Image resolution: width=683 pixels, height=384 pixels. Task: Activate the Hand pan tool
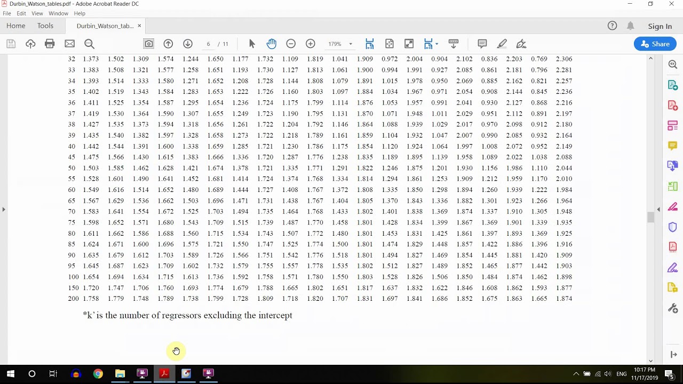272,44
